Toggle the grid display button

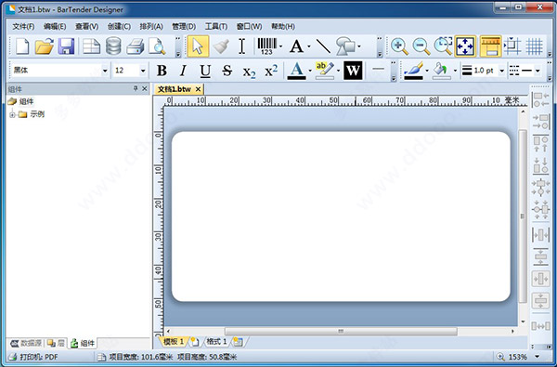point(535,46)
